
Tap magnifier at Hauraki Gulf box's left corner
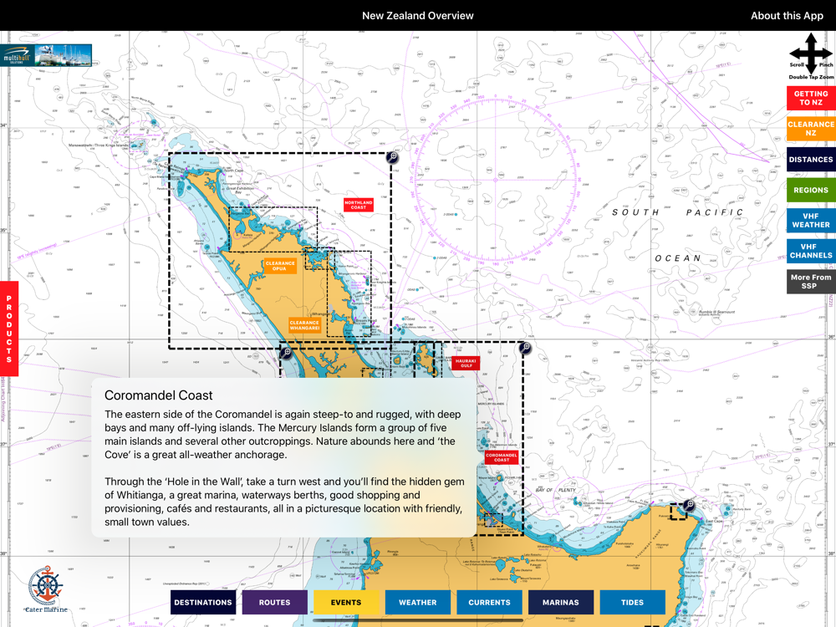tap(286, 353)
